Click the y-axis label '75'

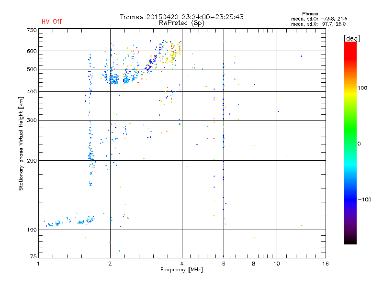(34, 256)
